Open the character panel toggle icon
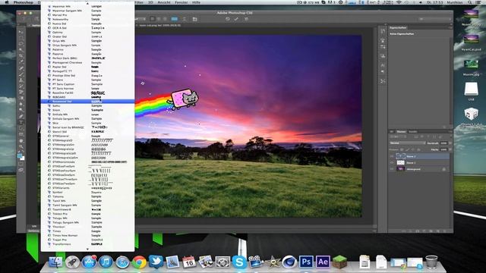The height and width of the screenshot is (273, 486). pyautogui.click(x=194, y=19)
